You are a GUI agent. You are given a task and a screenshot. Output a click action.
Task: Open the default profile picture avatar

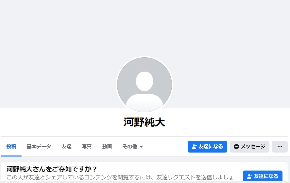[x=145, y=85]
